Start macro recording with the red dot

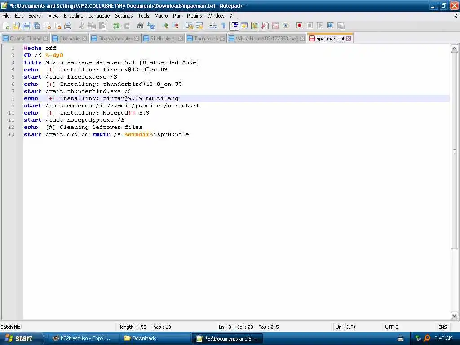299,26
